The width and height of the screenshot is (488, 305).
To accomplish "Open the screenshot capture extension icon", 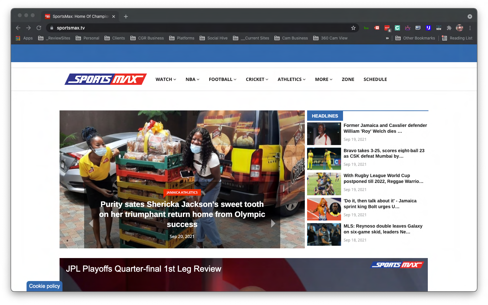I will (418, 28).
